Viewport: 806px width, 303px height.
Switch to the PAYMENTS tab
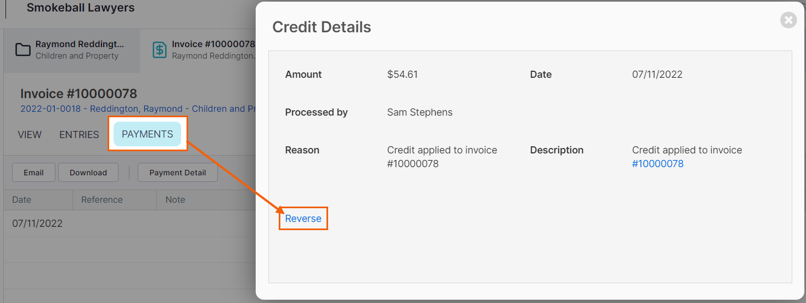[x=148, y=134]
